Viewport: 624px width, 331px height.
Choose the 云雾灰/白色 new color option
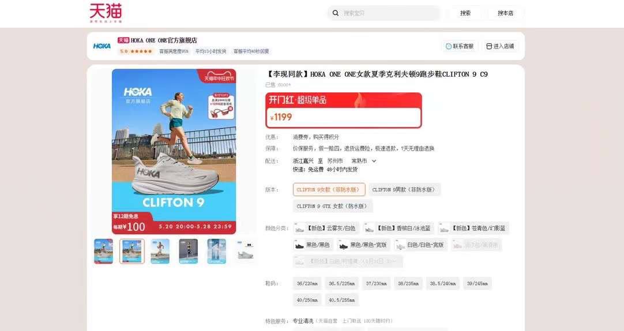coord(326,228)
